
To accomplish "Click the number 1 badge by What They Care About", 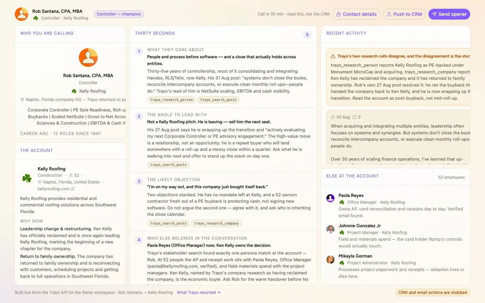I will pos(139,52).
